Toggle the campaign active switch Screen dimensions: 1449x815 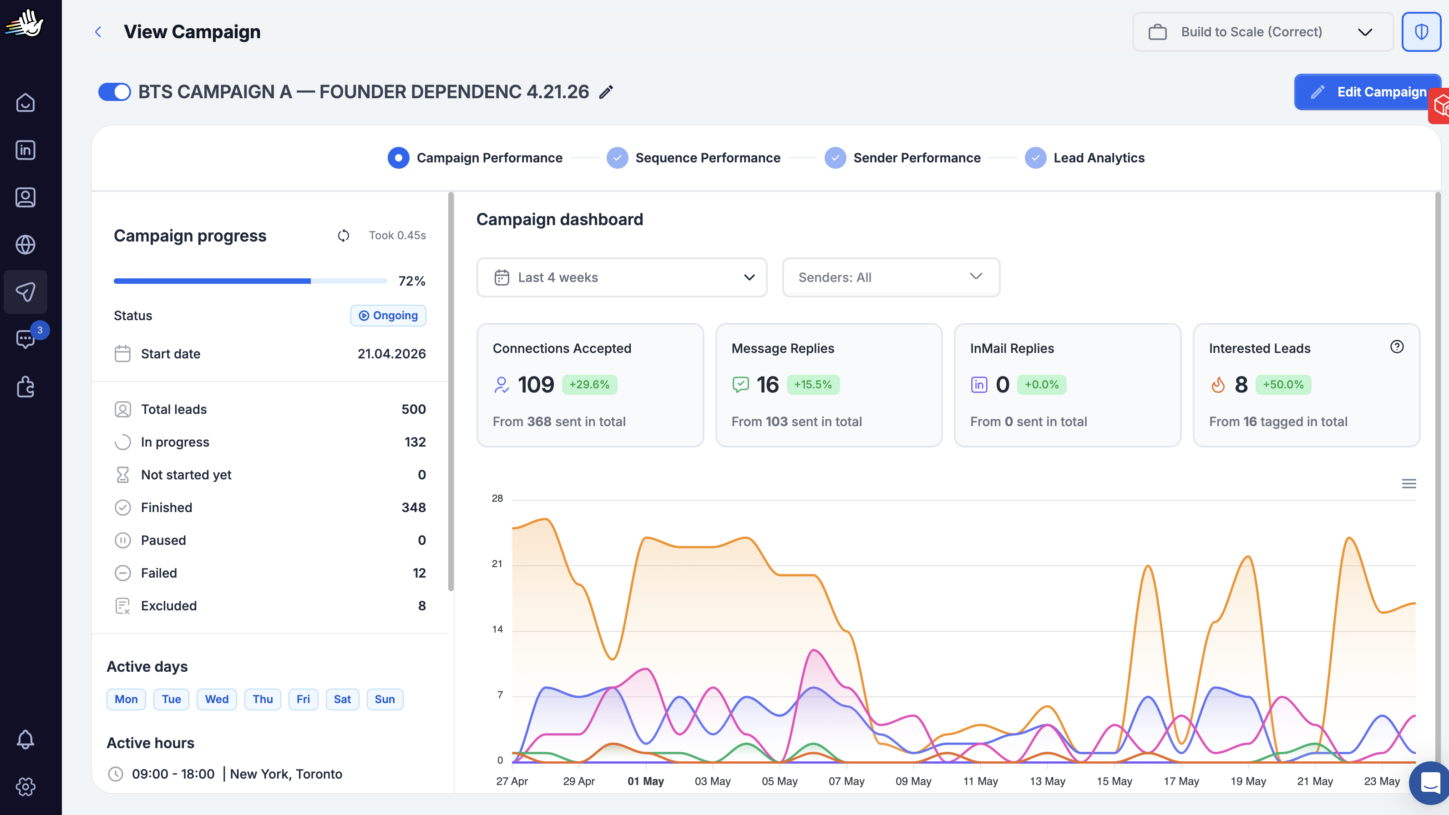pos(114,92)
